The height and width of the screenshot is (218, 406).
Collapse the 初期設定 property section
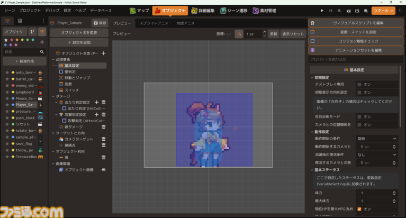click(x=312, y=78)
